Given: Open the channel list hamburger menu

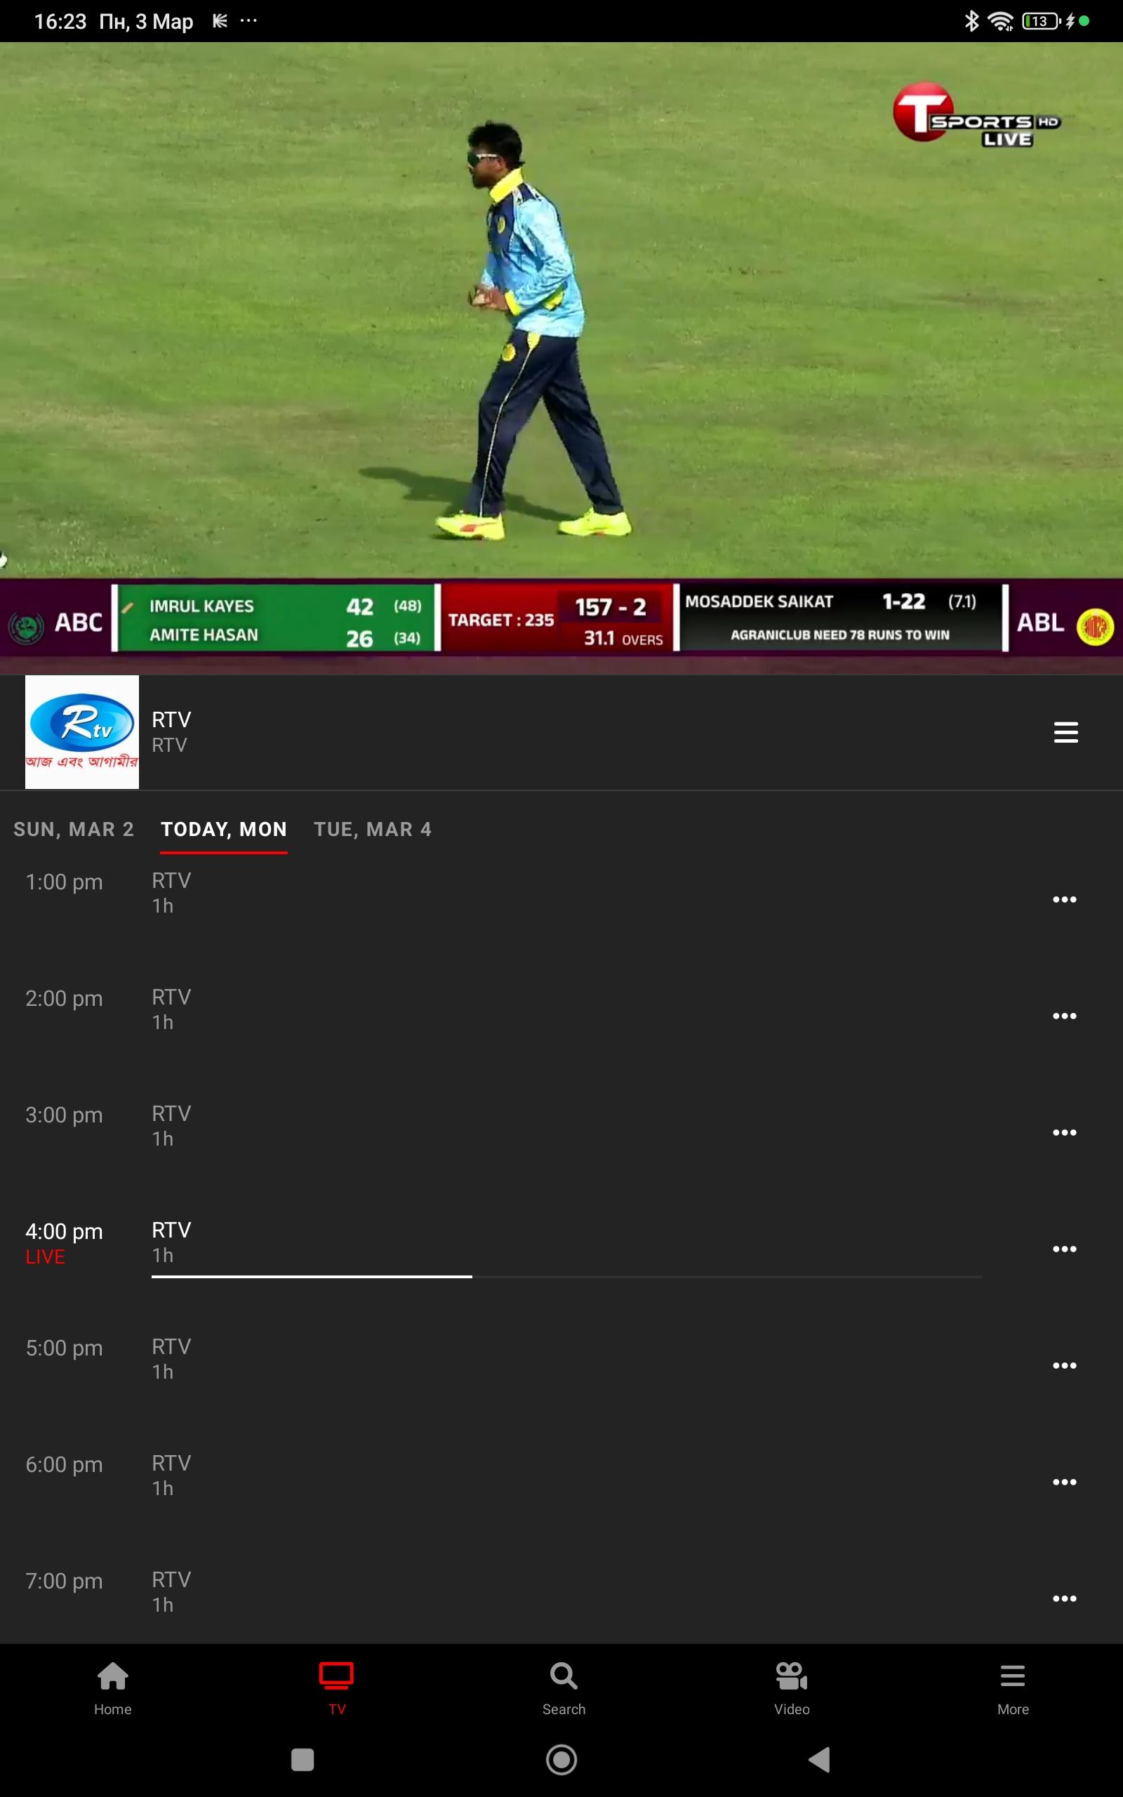Looking at the screenshot, I should tap(1066, 732).
